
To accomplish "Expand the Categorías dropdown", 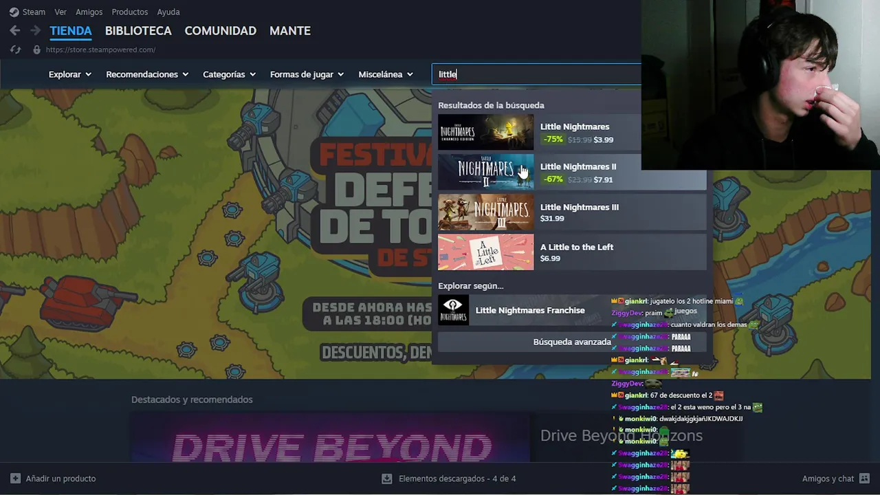I will (x=230, y=74).
